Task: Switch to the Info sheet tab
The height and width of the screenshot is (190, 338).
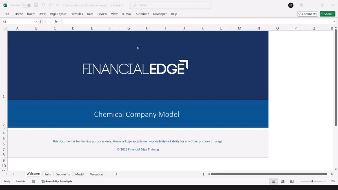Action: click(x=48, y=174)
